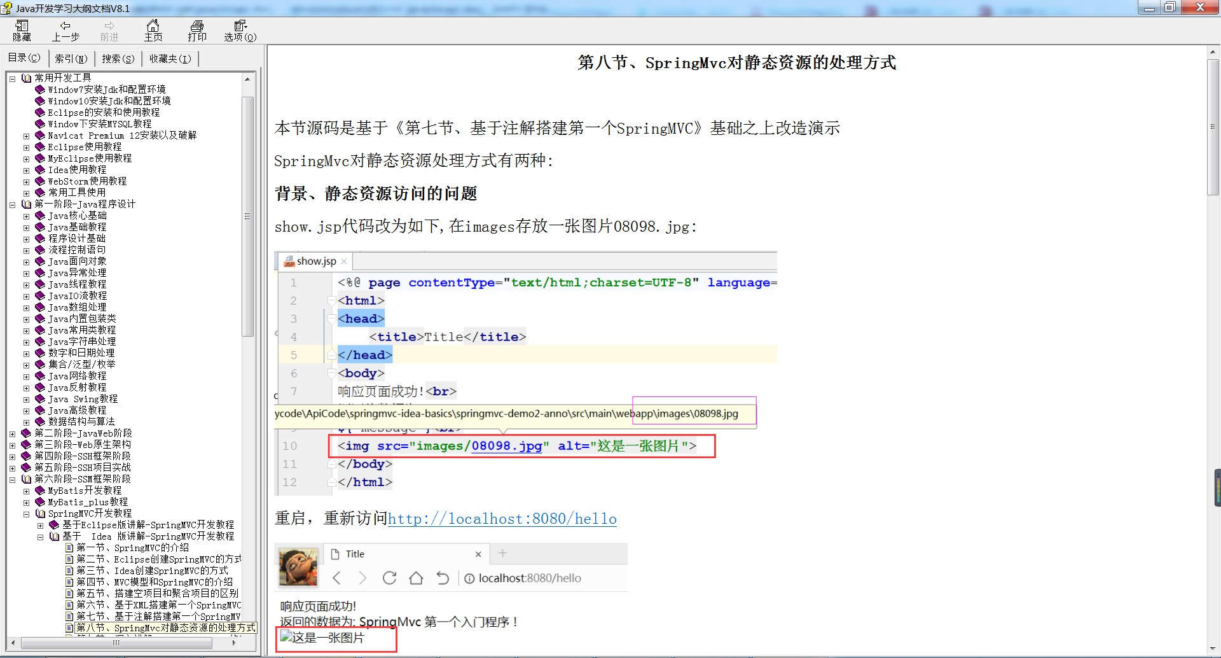
Task: Click the Java反射教程 book icon
Action: [40, 388]
